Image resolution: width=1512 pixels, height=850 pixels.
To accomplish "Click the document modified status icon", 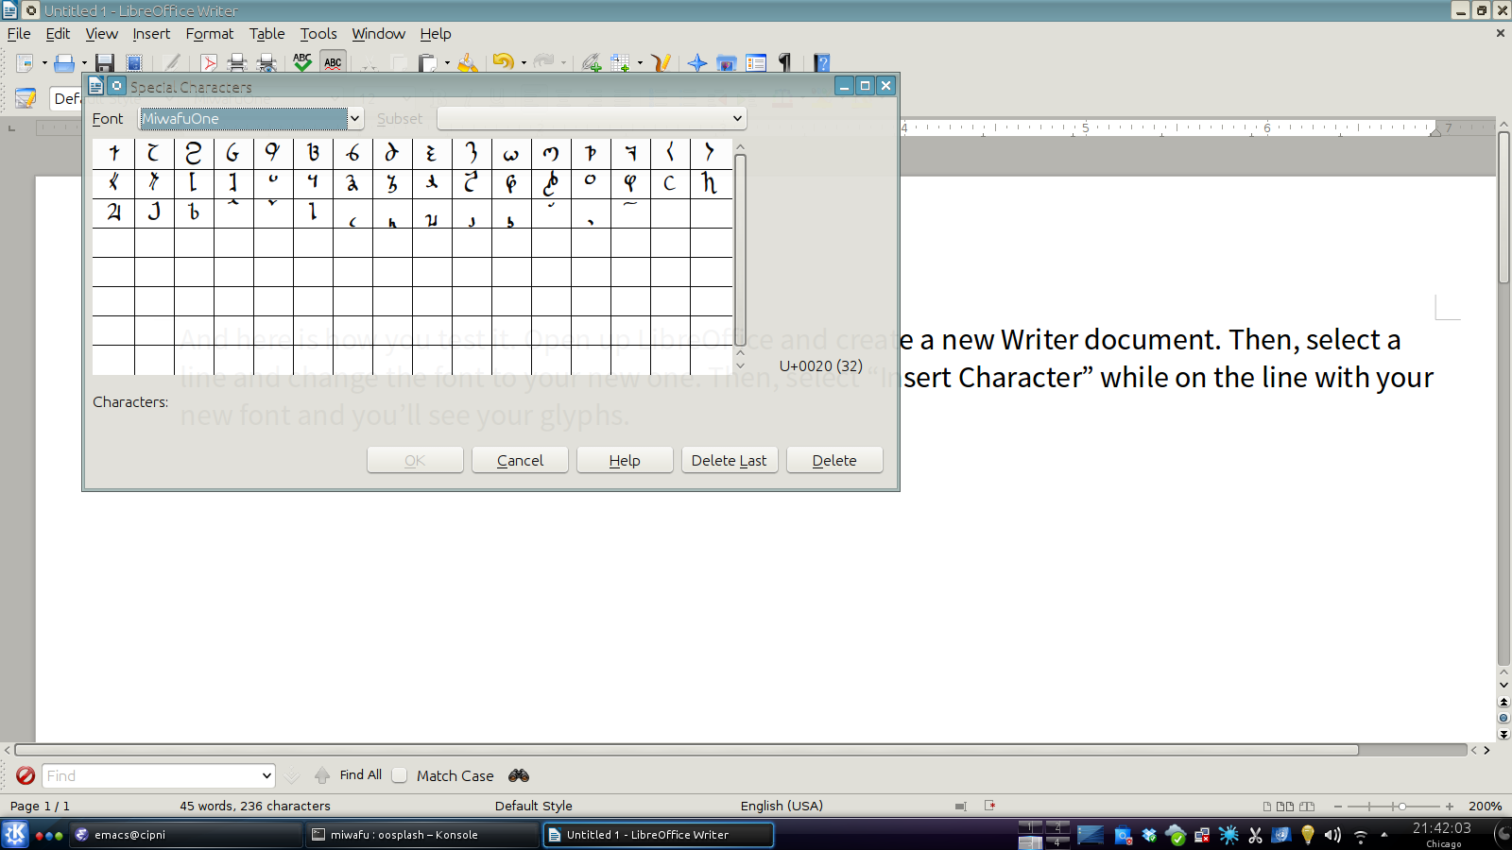I will 990,806.
